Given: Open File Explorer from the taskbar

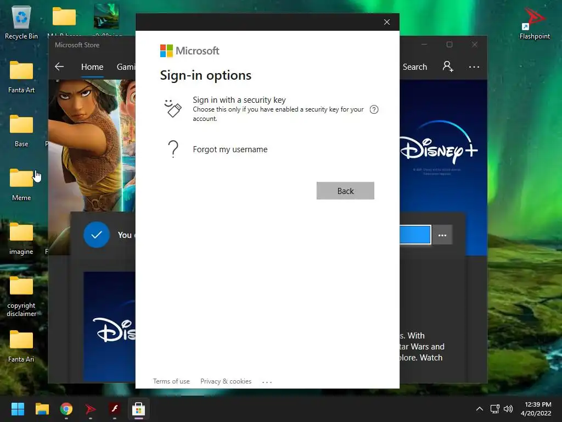Looking at the screenshot, I should tap(42, 409).
